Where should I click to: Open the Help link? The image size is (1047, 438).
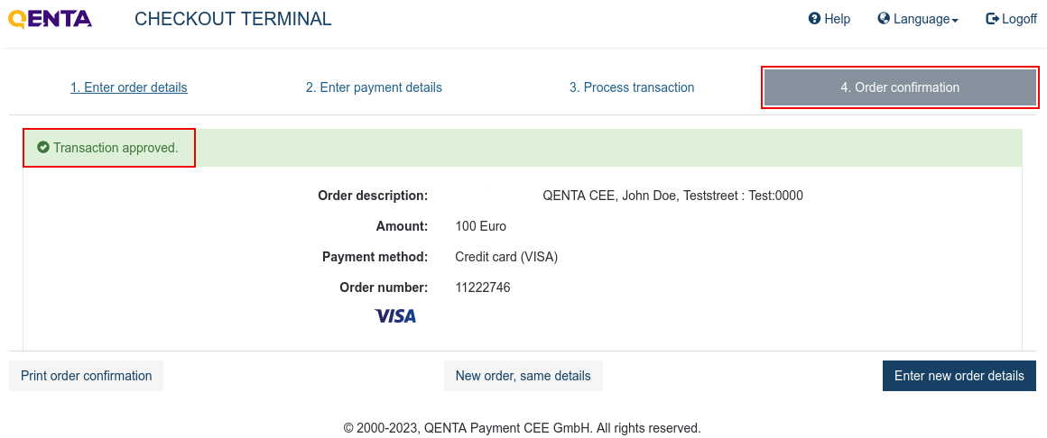[829, 19]
